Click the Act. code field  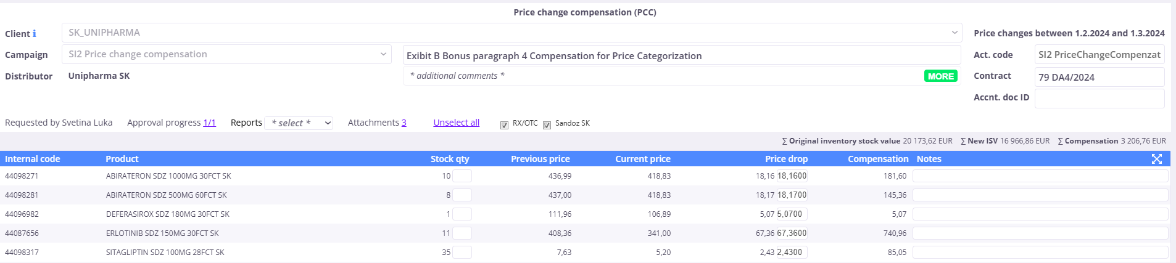pos(1099,54)
